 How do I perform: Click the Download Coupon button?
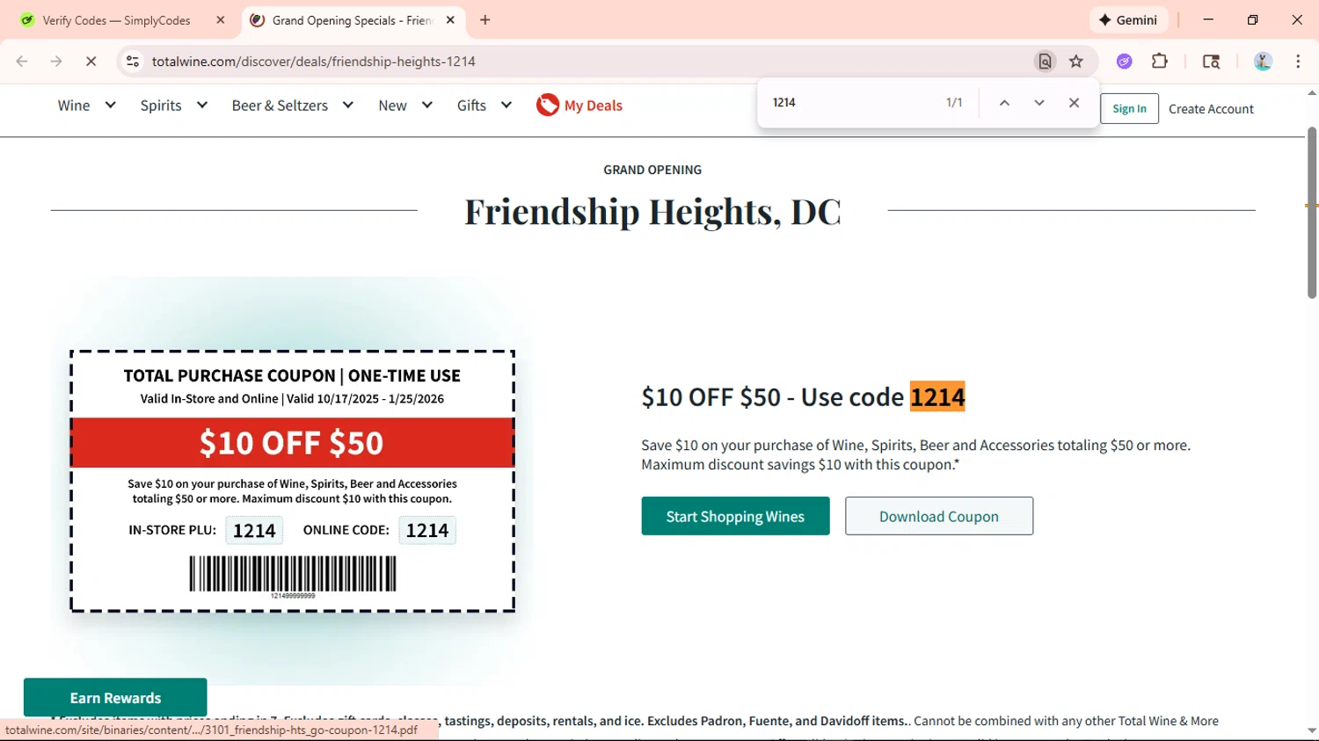[939, 516]
